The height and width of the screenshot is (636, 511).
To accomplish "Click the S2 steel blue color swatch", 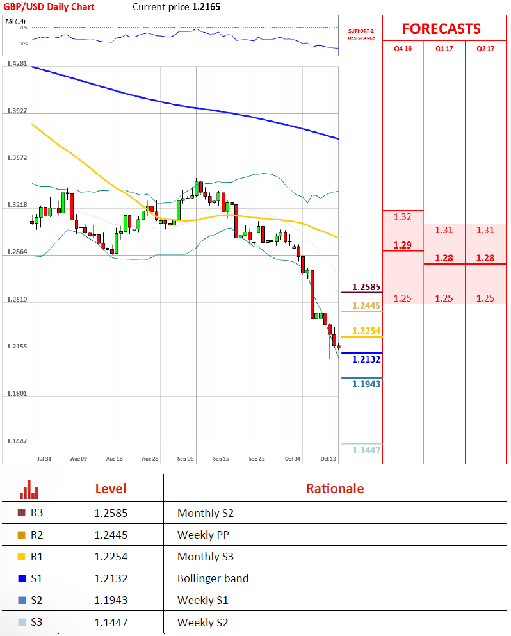I will coord(22,600).
